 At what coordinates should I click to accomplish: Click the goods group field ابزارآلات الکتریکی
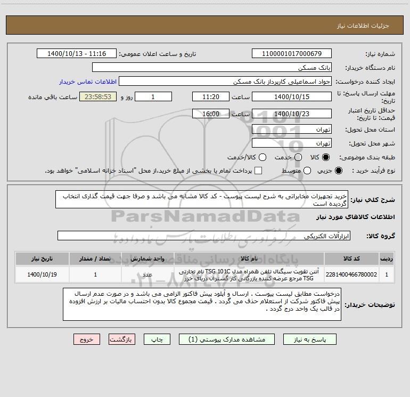point(204,236)
